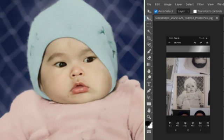Disable the Auto-Select checkbox
The height and width of the screenshot is (140, 224).
[x=156, y=11]
